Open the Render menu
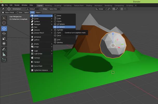 pos(17,5)
